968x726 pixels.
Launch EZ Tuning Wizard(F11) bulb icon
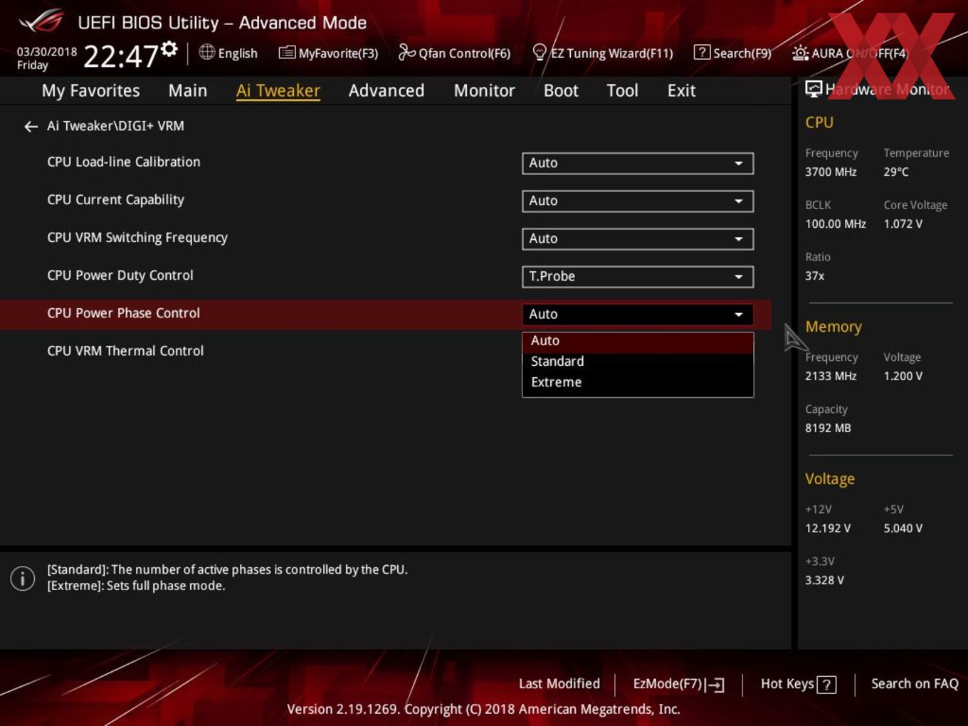540,52
